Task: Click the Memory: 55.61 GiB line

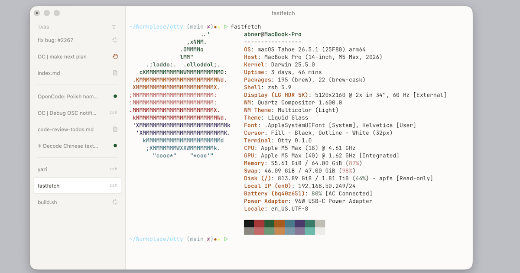Action: click(303, 163)
